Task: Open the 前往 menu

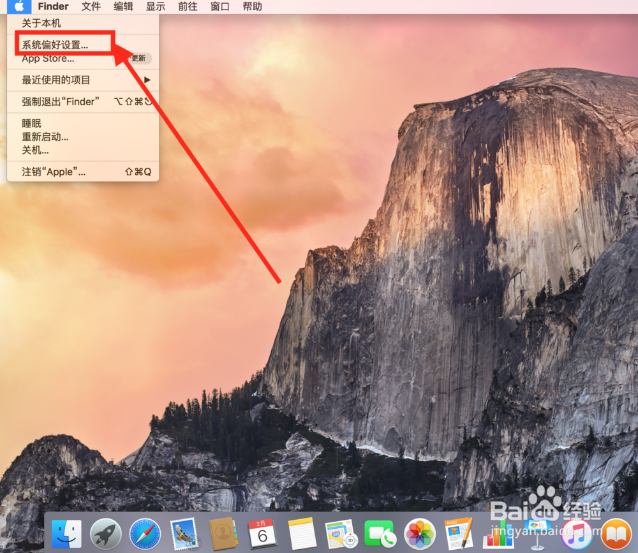Action: [188, 6]
